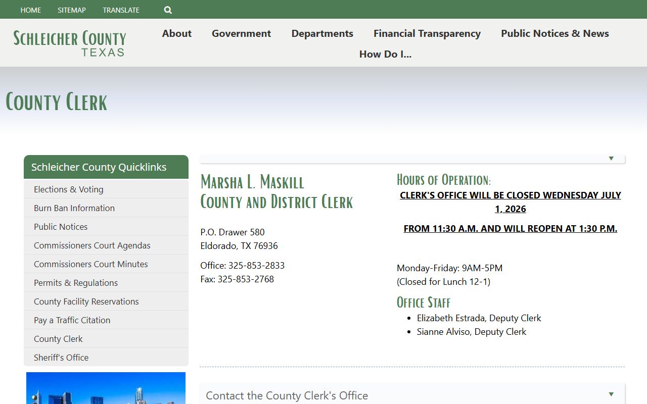Open the About menu

click(177, 33)
